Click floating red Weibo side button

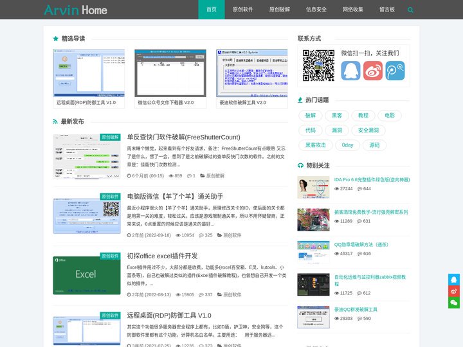coord(454,291)
